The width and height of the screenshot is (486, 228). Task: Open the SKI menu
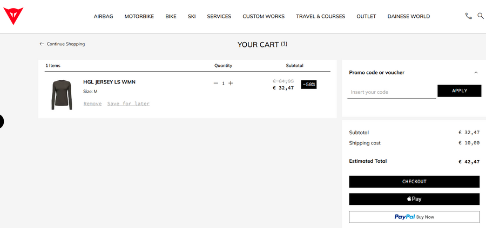192,16
